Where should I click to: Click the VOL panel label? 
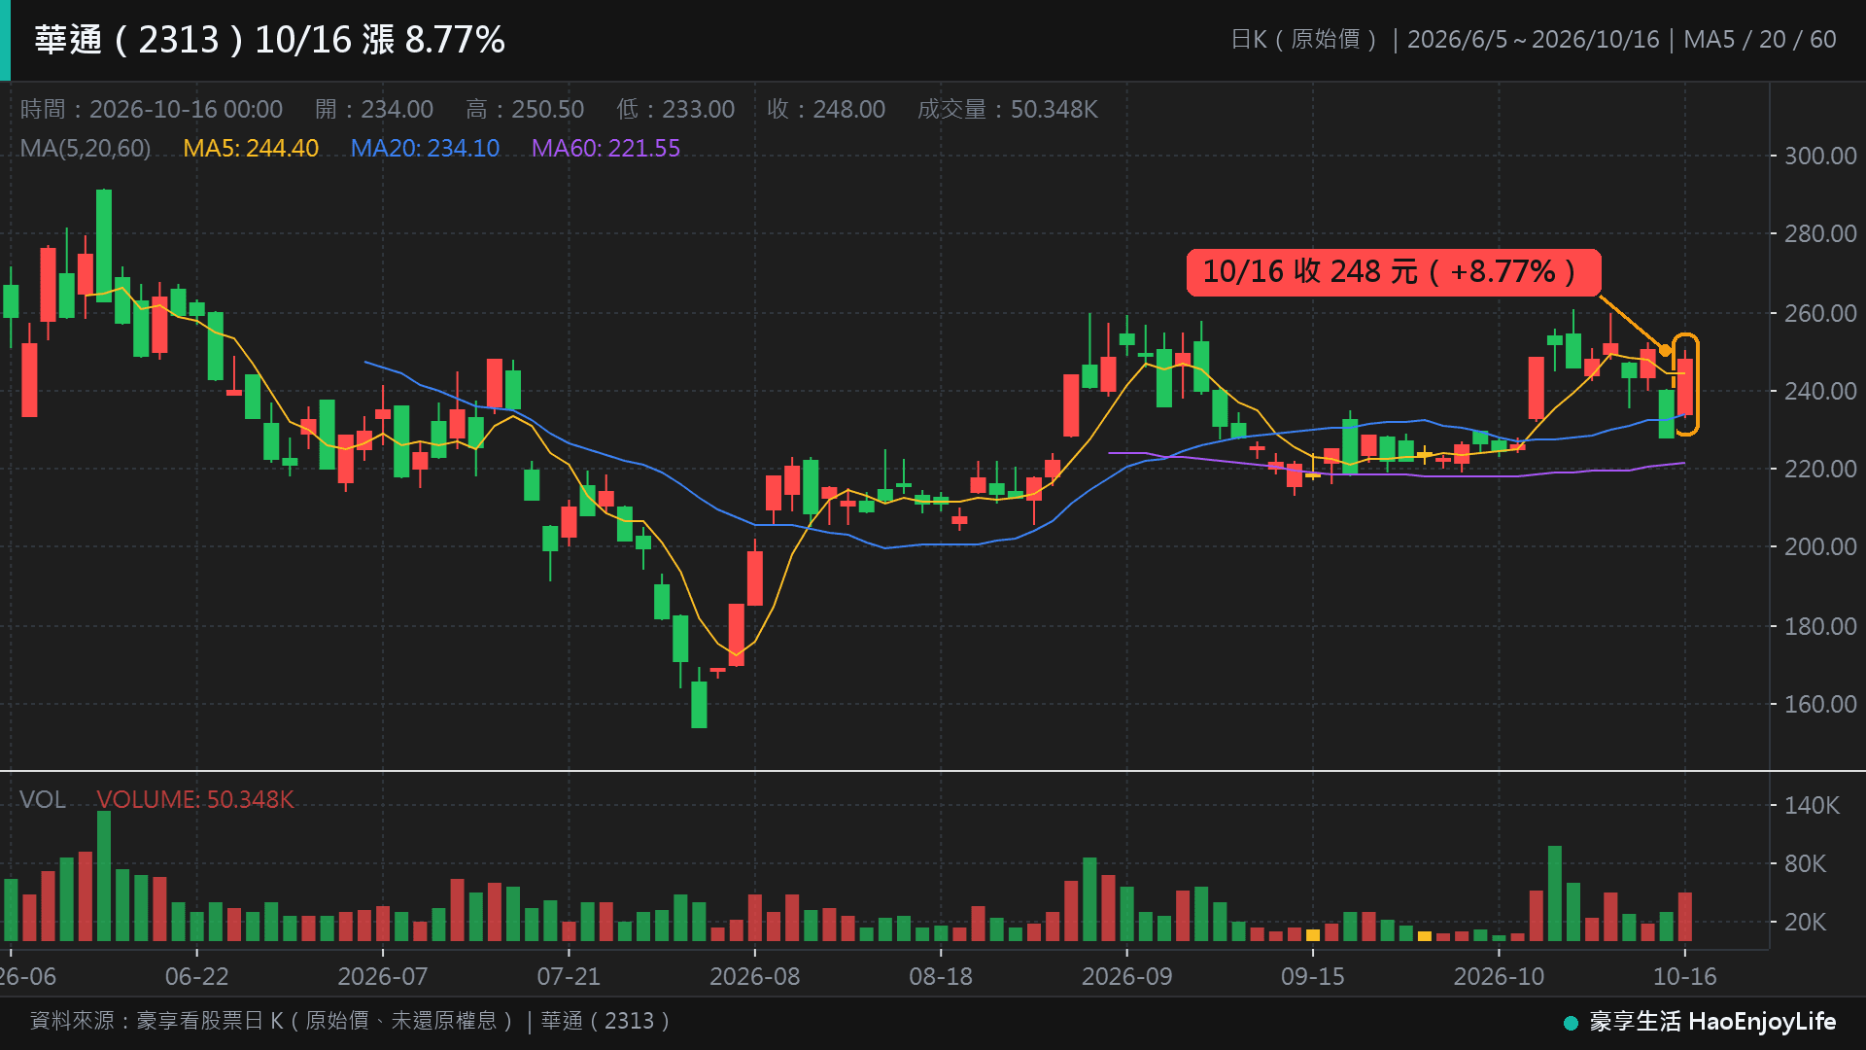point(43,799)
